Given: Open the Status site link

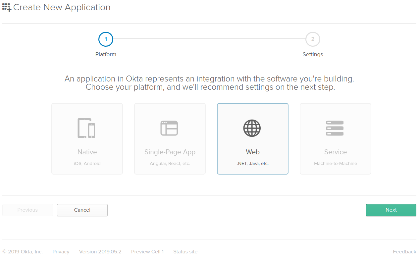Looking at the screenshot, I should coord(185,252).
